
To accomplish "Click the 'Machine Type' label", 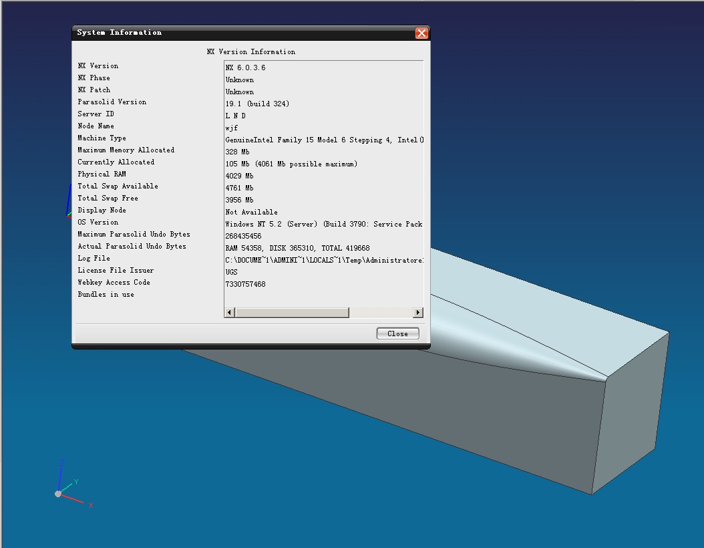I will [102, 138].
